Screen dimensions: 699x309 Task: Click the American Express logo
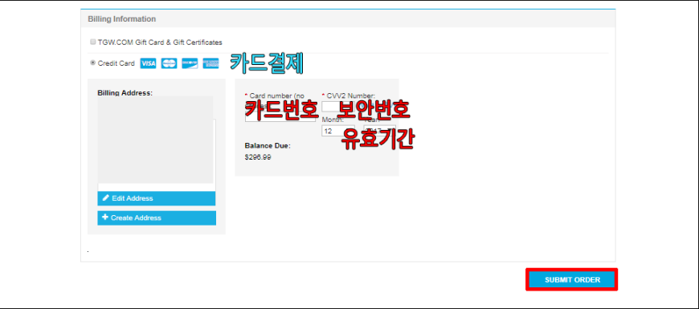point(211,63)
